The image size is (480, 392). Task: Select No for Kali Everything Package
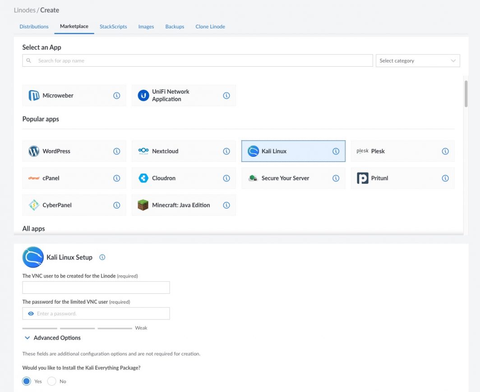coord(52,381)
